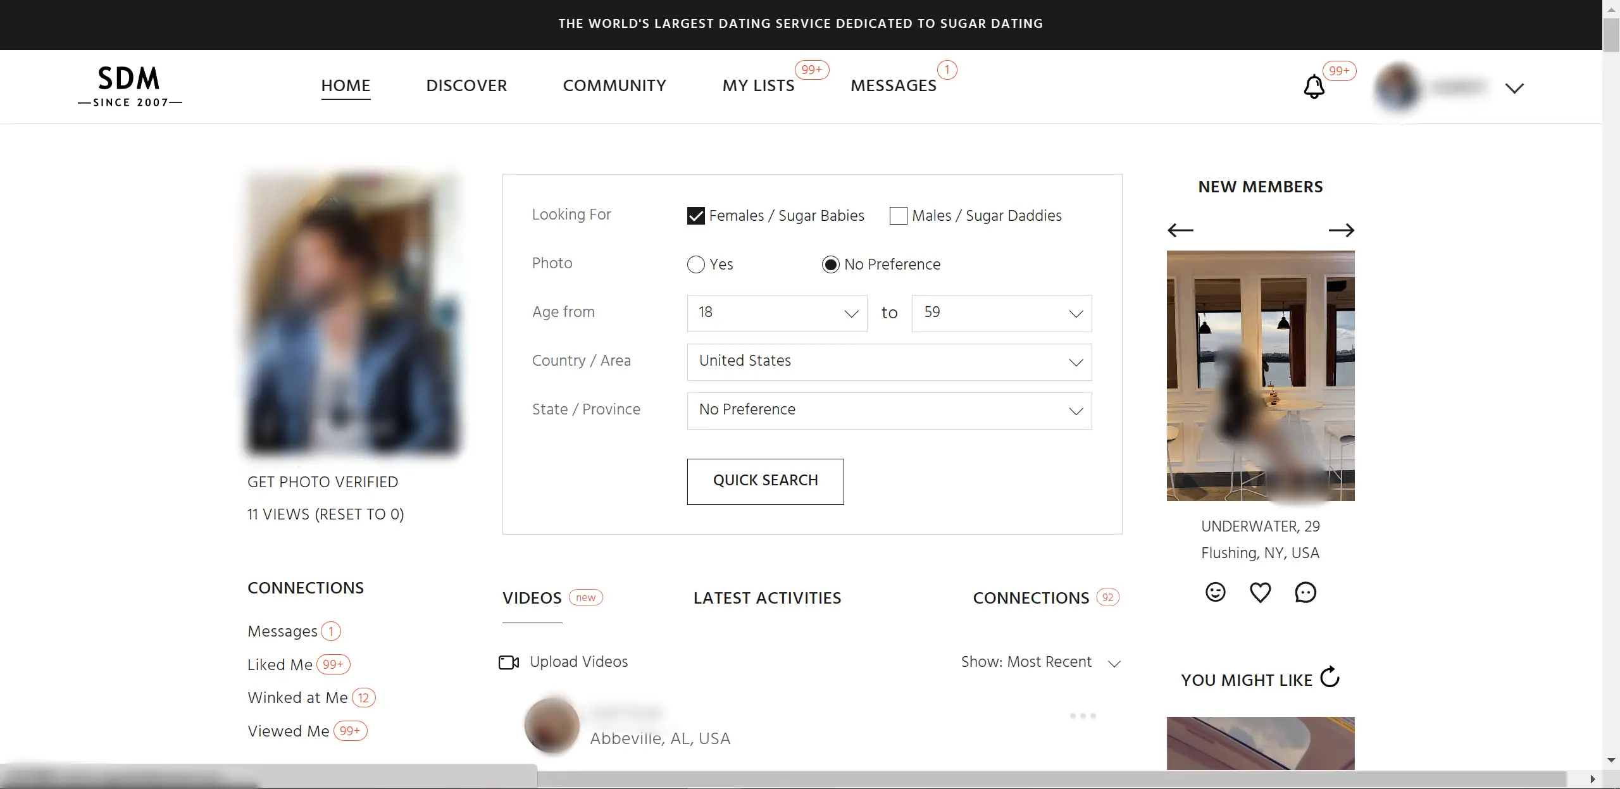Click the profile avatar in the header
The image size is (1620, 789).
[1397, 87]
